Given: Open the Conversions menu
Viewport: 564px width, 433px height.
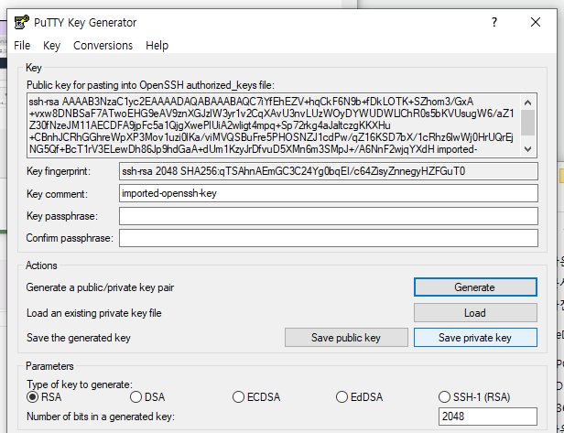Looking at the screenshot, I should click(103, 46).
